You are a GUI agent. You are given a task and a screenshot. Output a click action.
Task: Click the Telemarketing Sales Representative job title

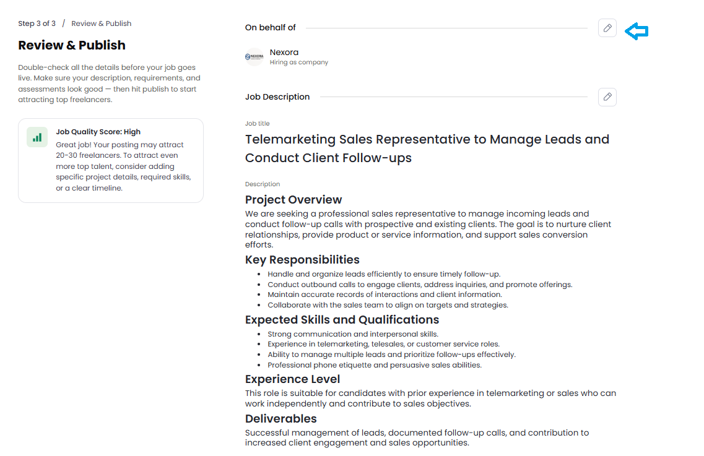coord(427,148)
